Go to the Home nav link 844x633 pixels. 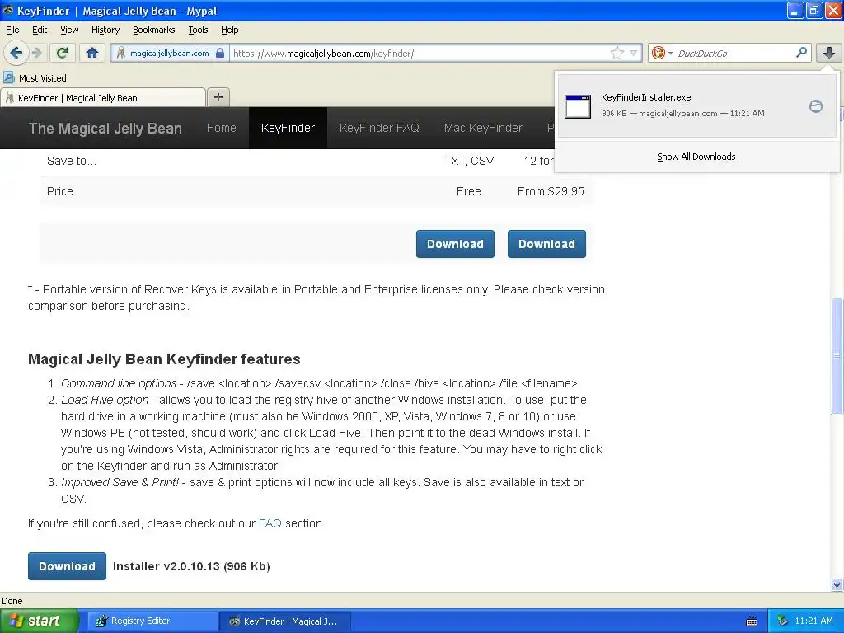[x=221, y=128]
